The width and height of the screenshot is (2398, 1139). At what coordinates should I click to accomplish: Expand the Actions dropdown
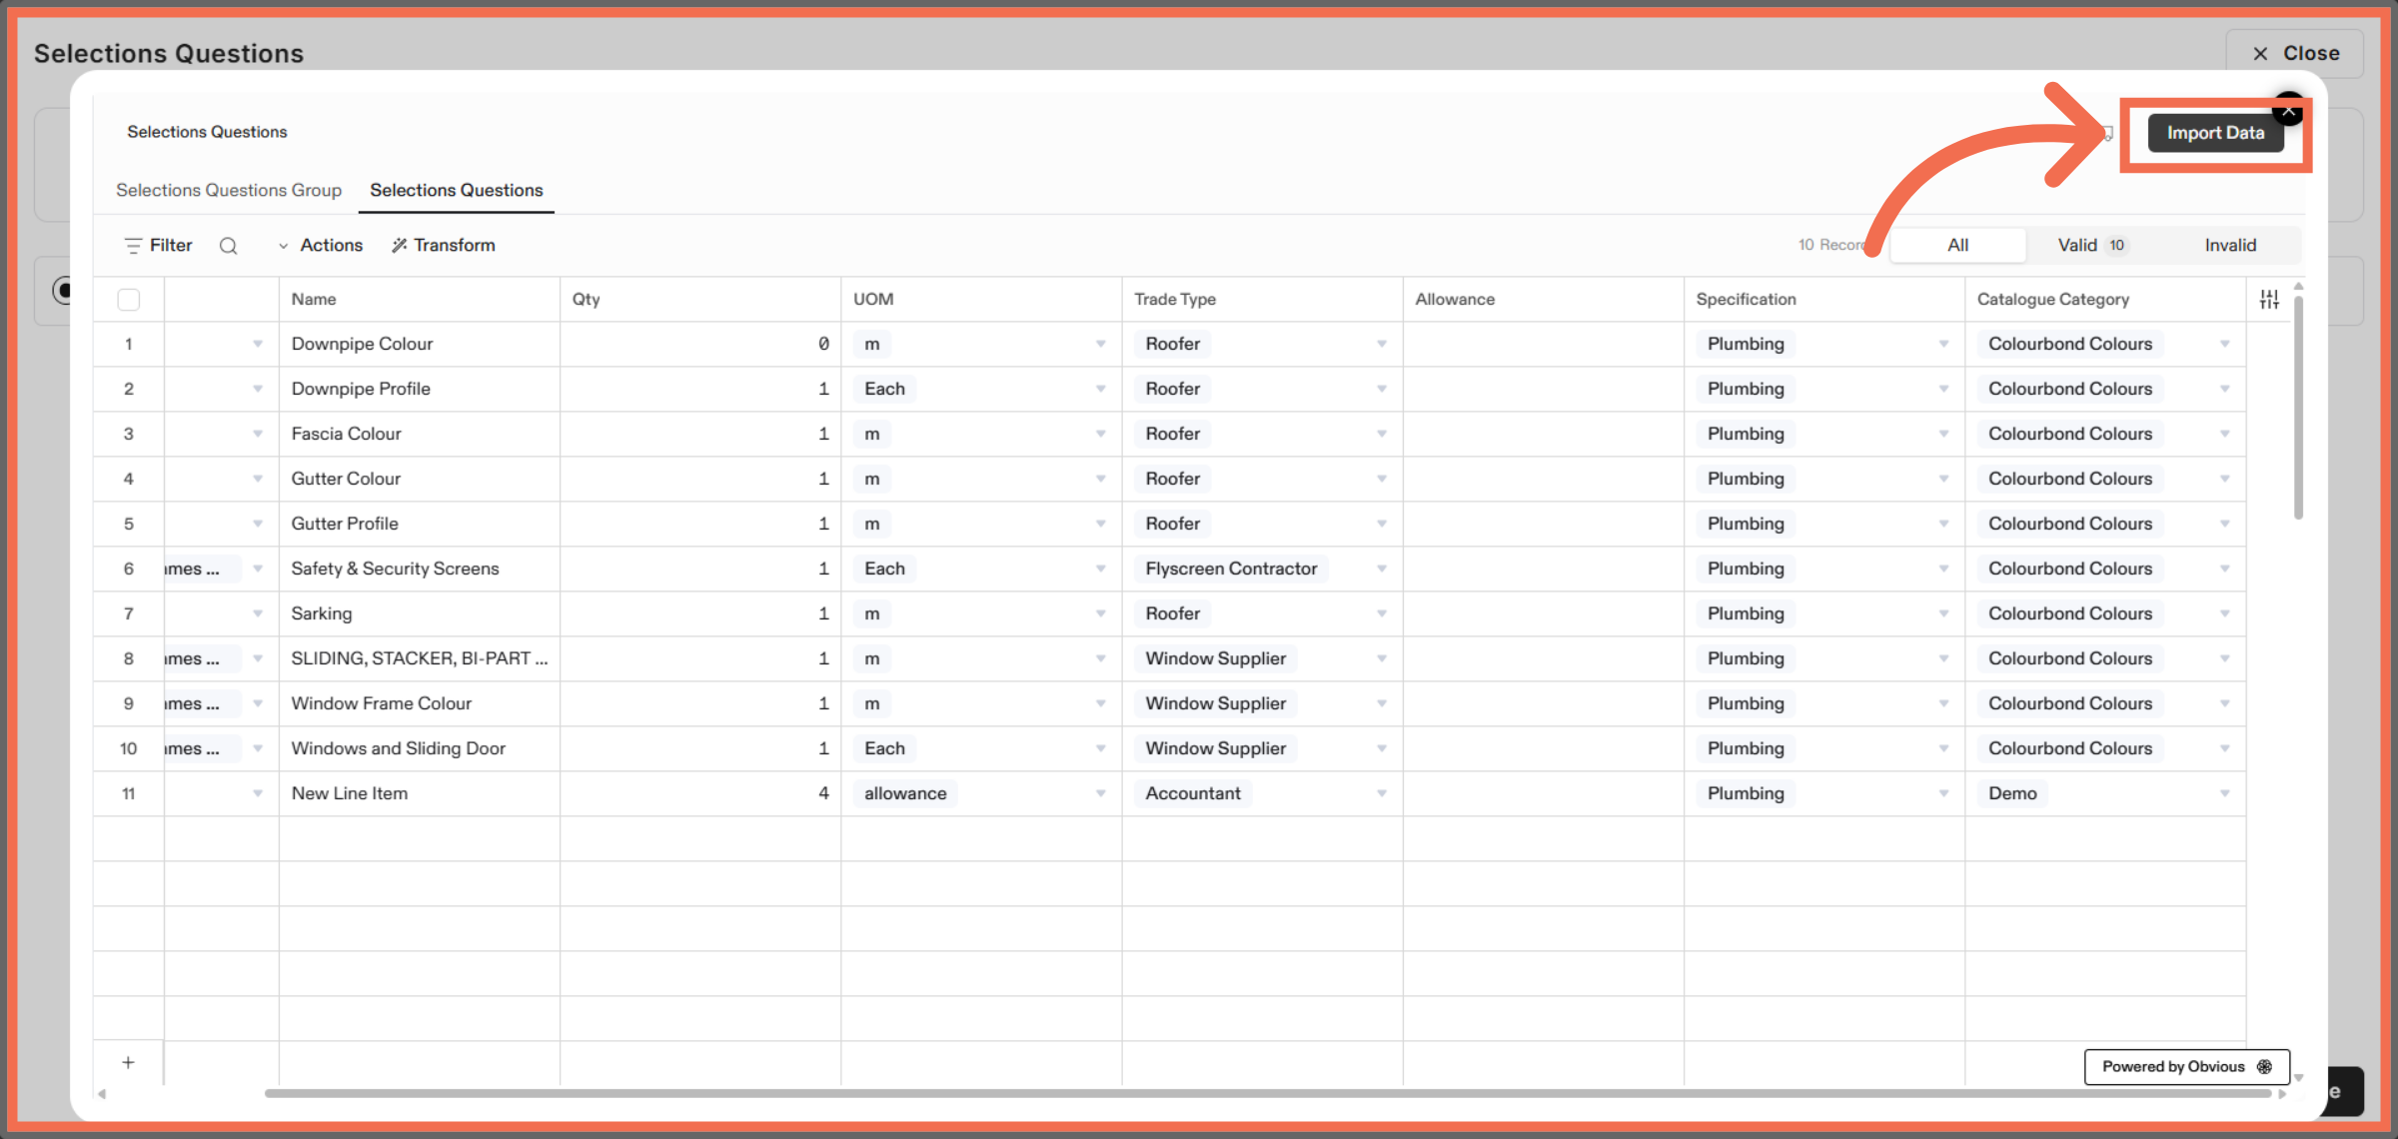click(321, 245)
